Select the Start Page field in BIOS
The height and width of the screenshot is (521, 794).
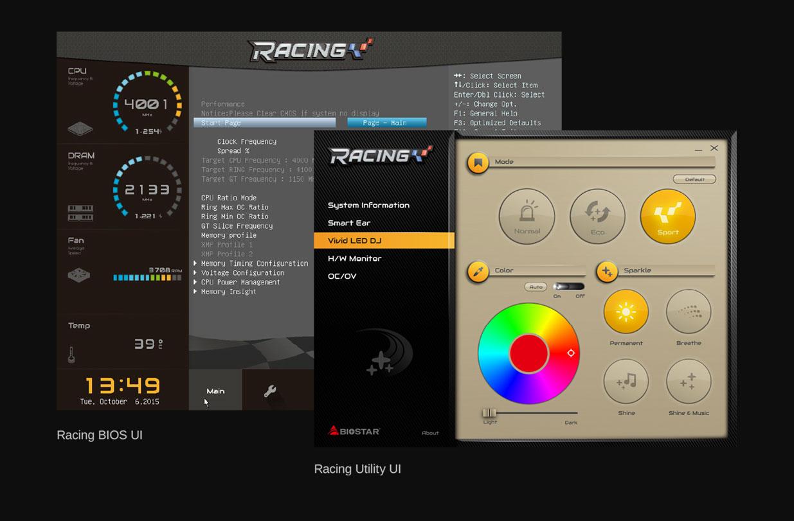tap(264, 123)
